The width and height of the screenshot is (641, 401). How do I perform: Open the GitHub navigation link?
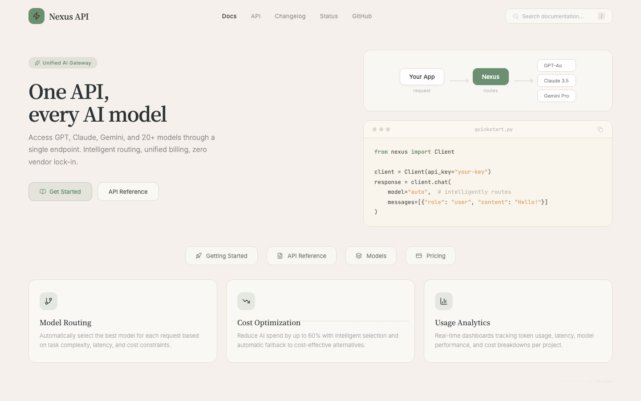click(362, 16)
